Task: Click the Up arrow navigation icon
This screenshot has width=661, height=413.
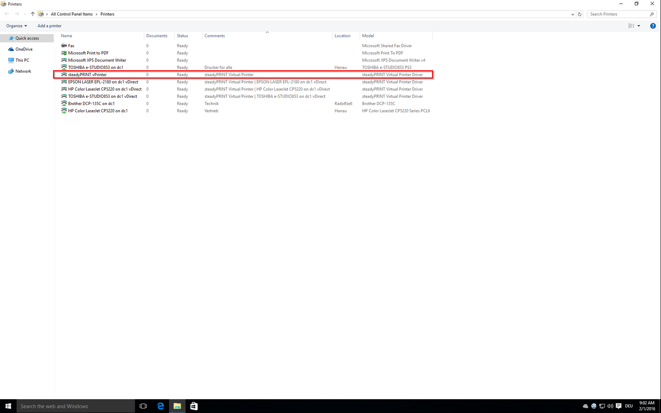Action: point(33,14)
